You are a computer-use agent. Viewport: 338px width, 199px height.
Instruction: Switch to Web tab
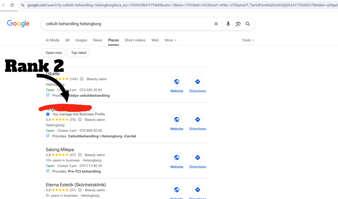[155, 40]
